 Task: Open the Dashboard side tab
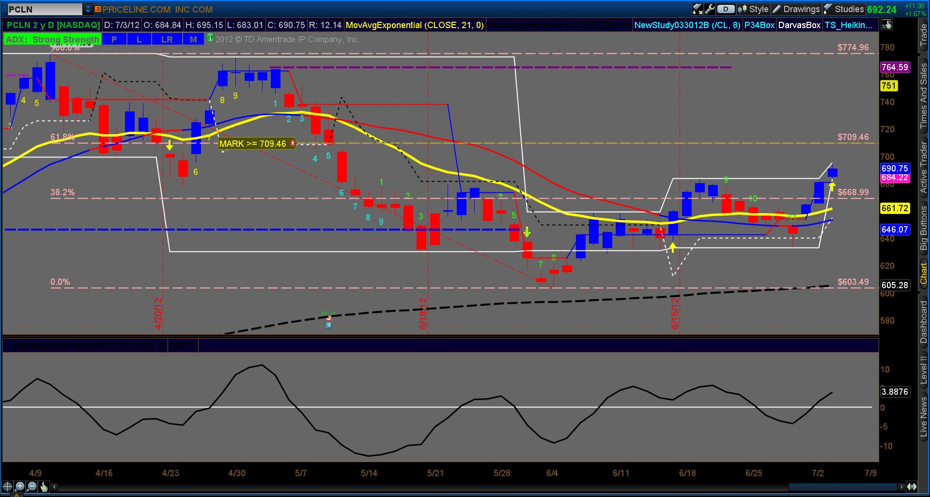(x=924, y=322)
